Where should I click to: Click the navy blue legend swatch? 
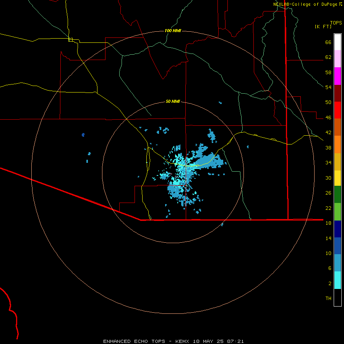pyautogui.click(x=338, y=229)
